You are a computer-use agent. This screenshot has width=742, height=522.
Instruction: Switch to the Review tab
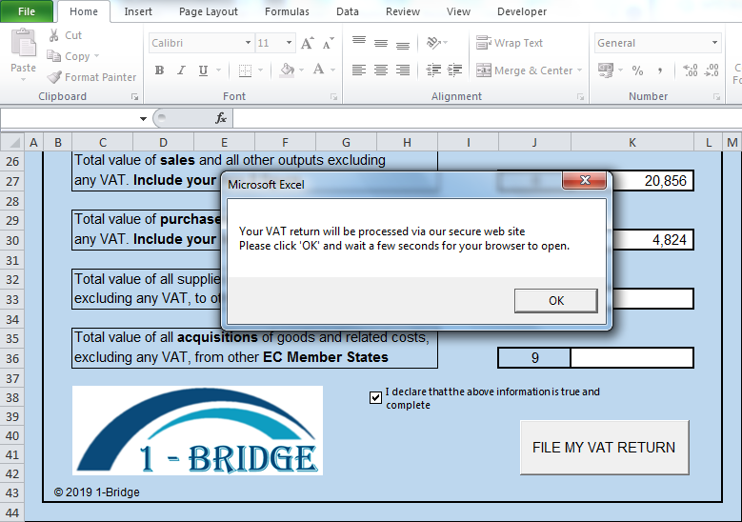click(x=403, y=11)
